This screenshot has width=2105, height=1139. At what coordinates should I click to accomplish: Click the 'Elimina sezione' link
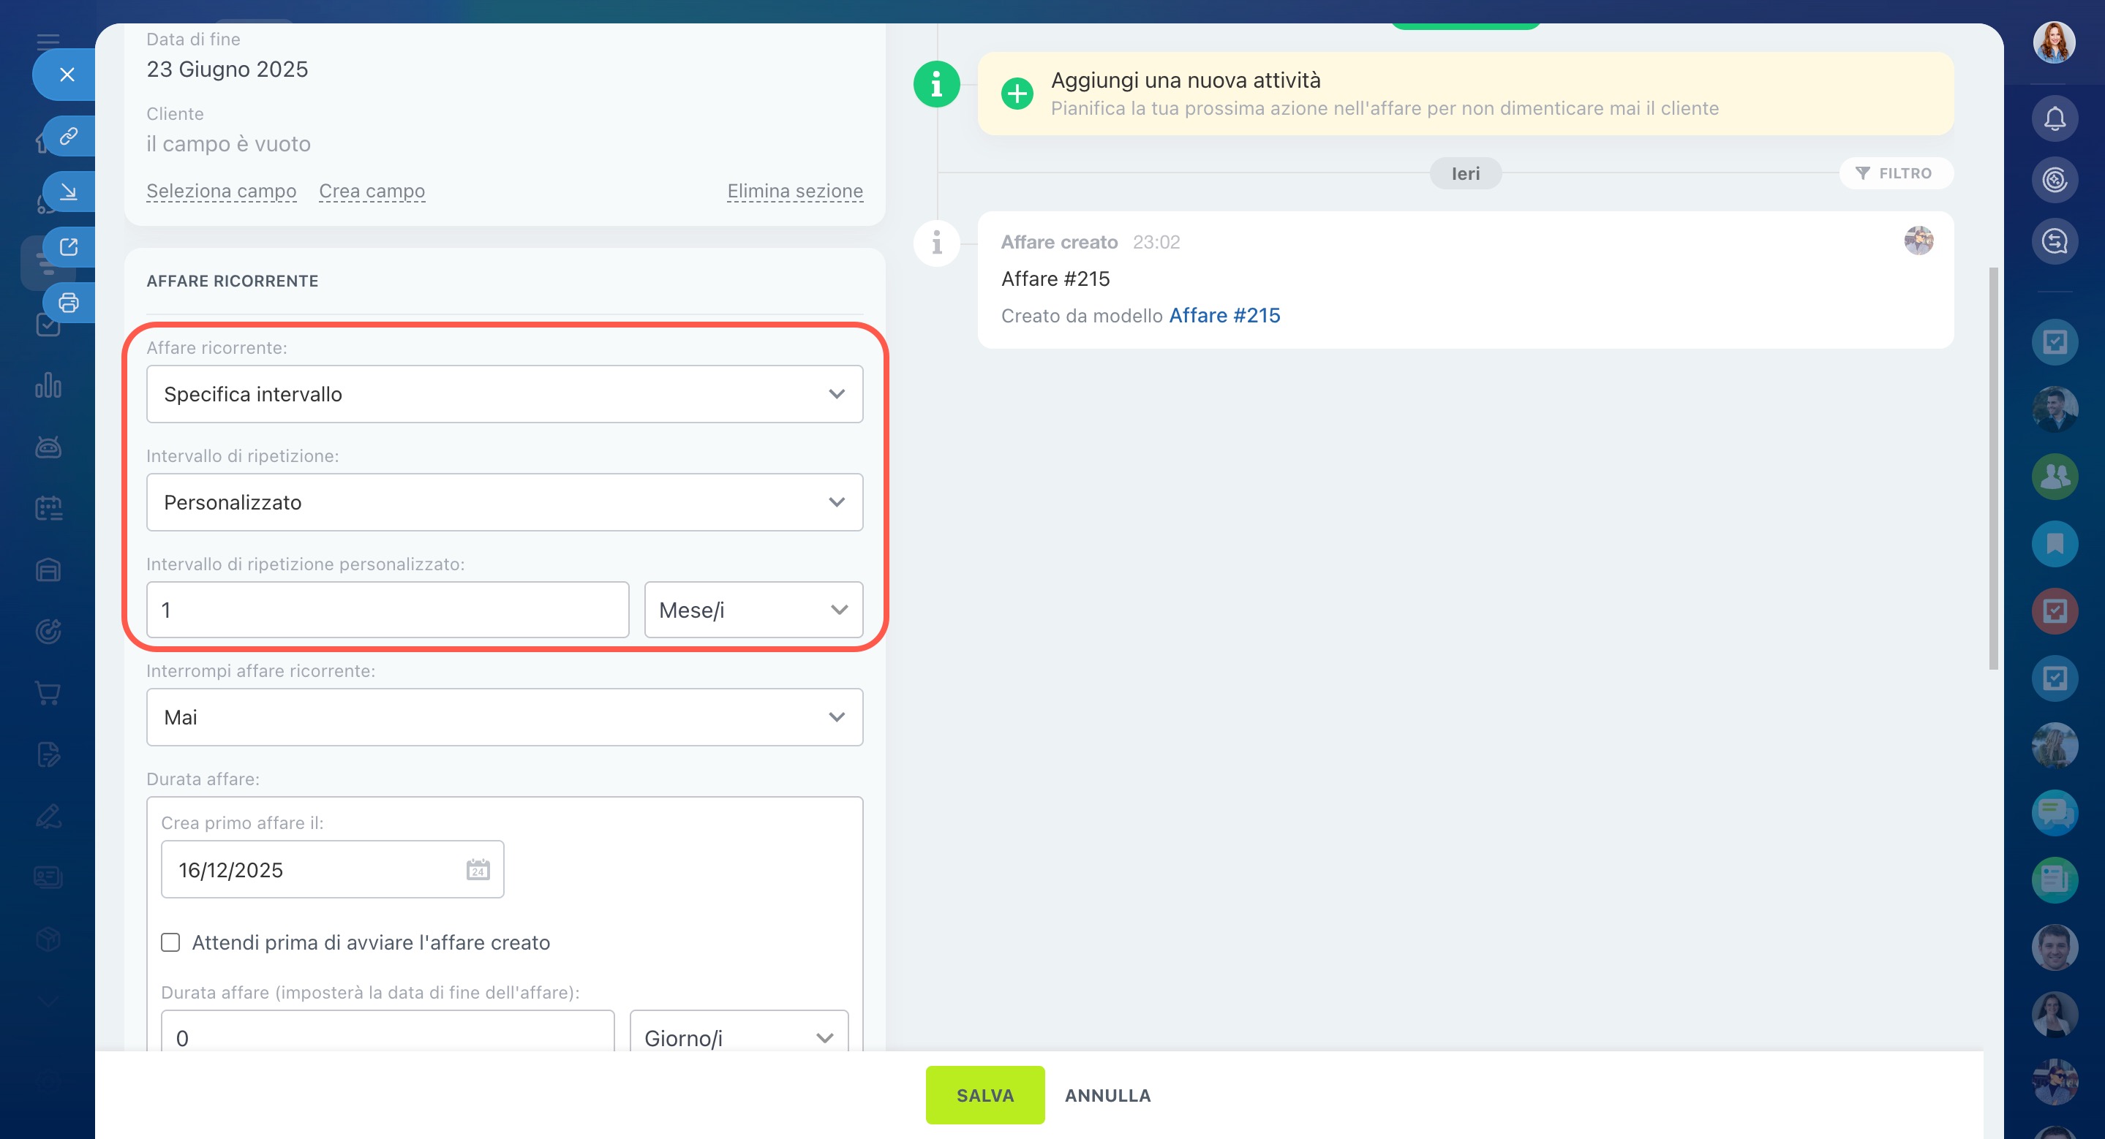(794, 191)
